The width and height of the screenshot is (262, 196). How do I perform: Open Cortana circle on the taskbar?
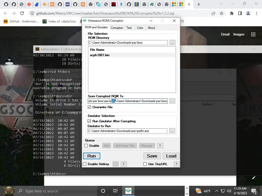point(103,191)
